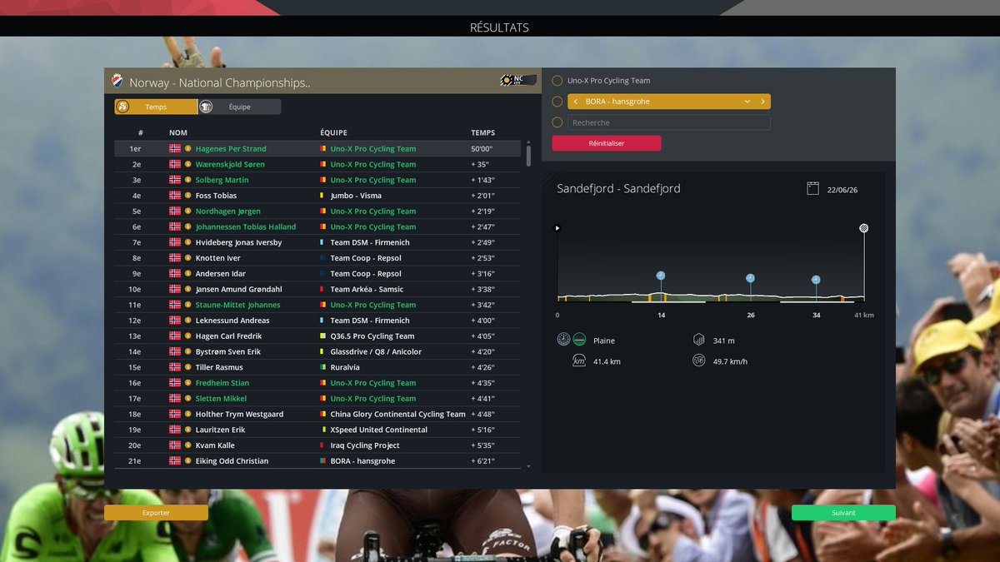
Task: Click time-trial badge next to Foss Tobias
Action: pyautogui.click(x=188, y=196)
